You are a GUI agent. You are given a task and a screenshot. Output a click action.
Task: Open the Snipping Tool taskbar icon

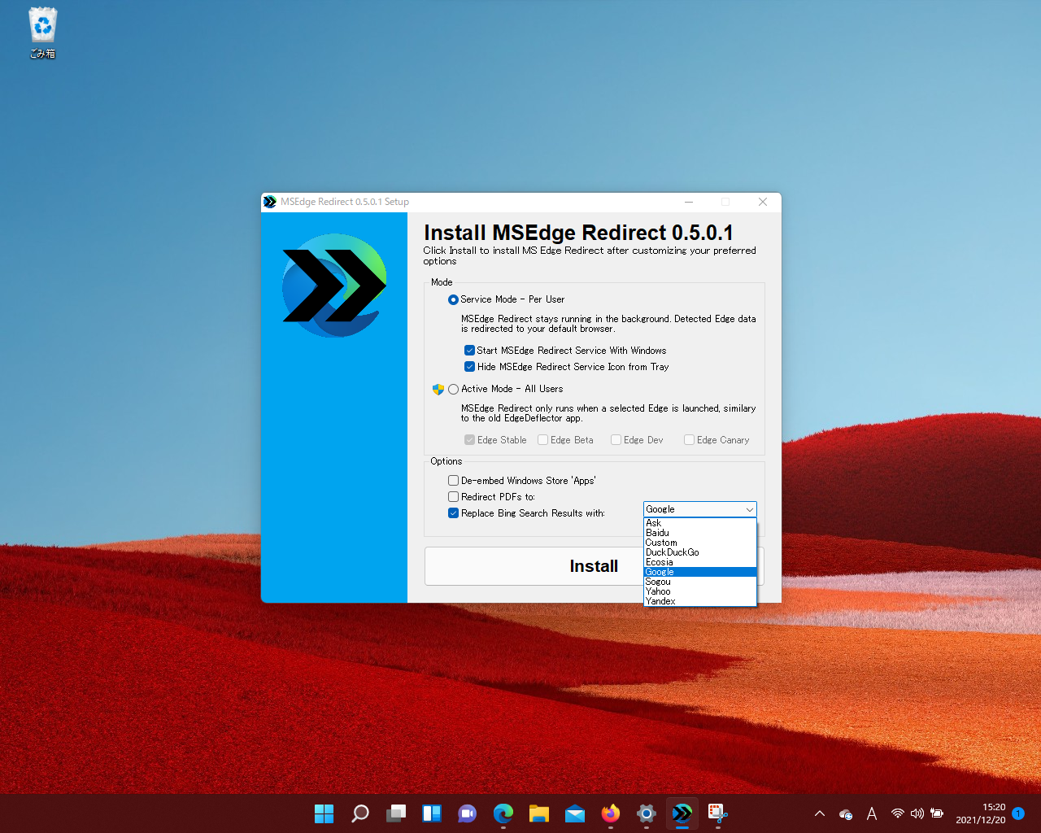(716, 813)
